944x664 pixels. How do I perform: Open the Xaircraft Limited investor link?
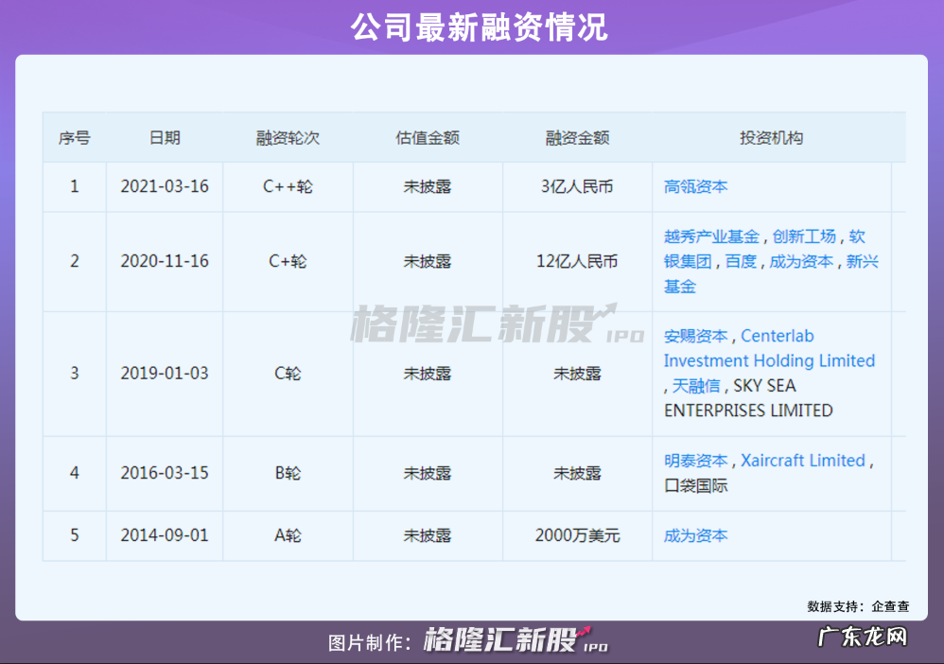[x=801, y=461]
